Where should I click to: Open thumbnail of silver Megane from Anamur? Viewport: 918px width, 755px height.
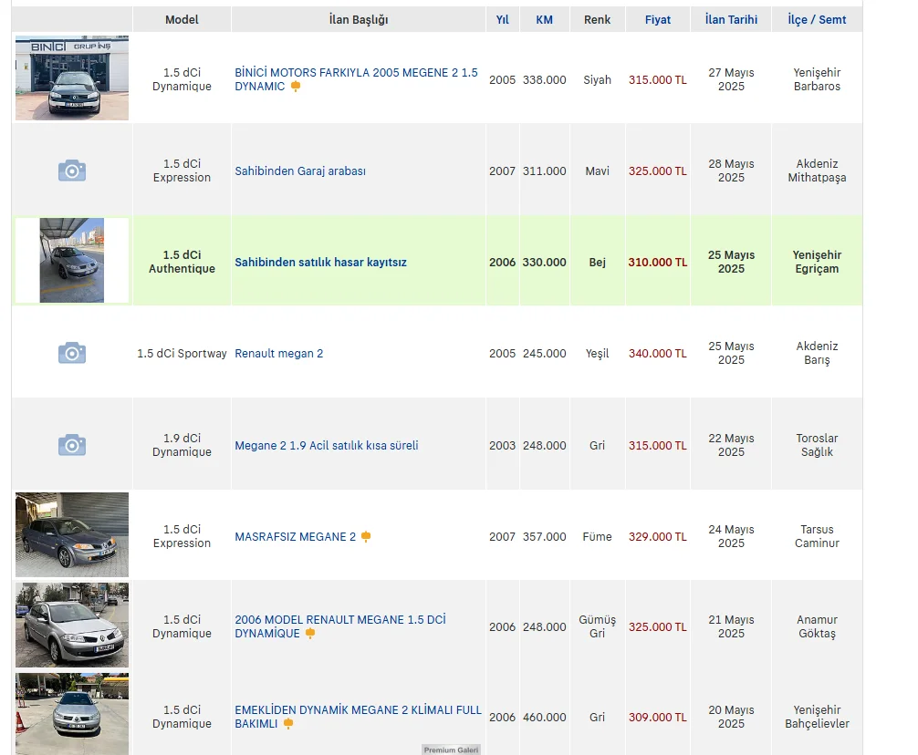click(72, 625)
